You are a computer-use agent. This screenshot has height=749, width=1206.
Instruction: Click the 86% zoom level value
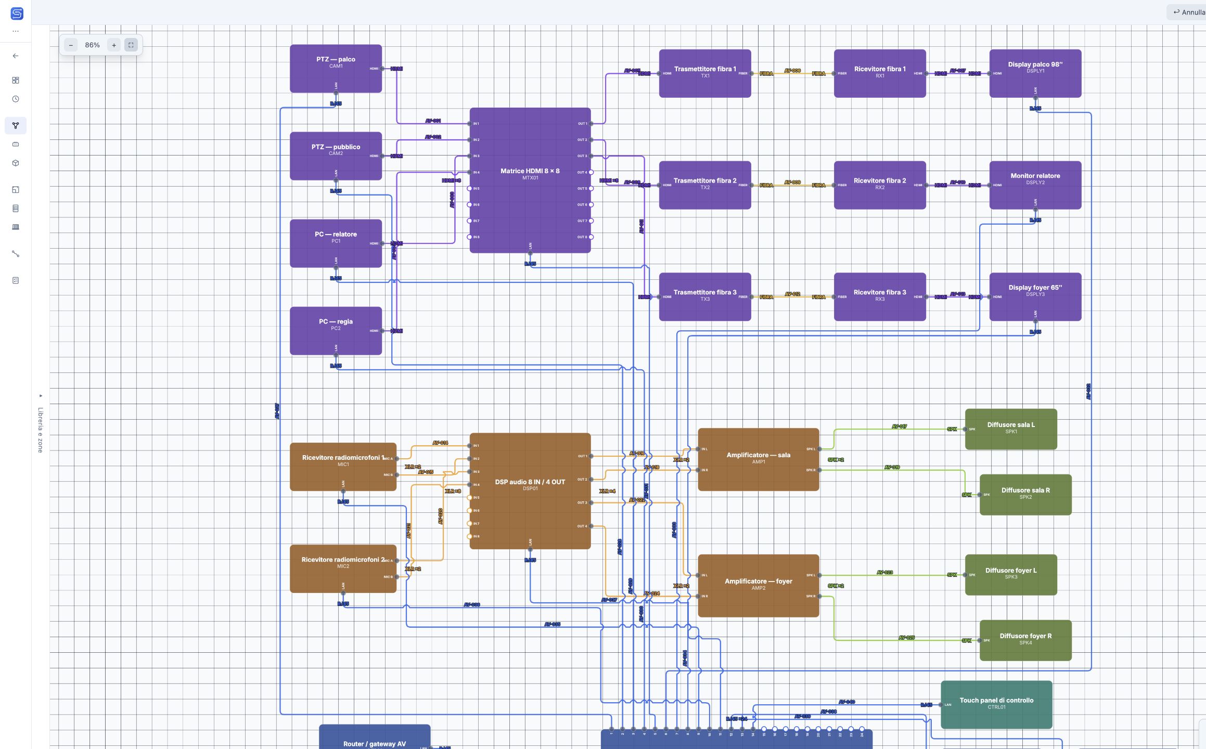click(x=92, y=45)
